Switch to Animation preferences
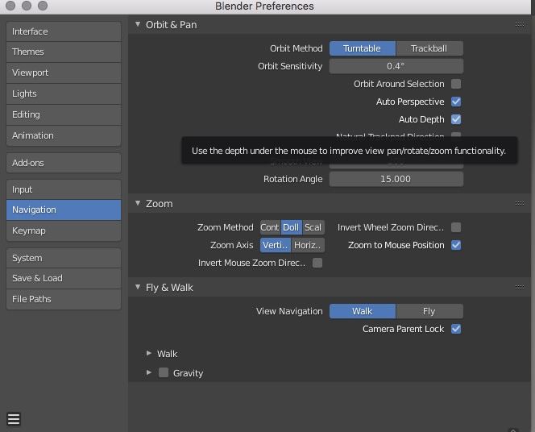Image resolution: width=535 pixels, height=432 pixels. tap(64, 136)
